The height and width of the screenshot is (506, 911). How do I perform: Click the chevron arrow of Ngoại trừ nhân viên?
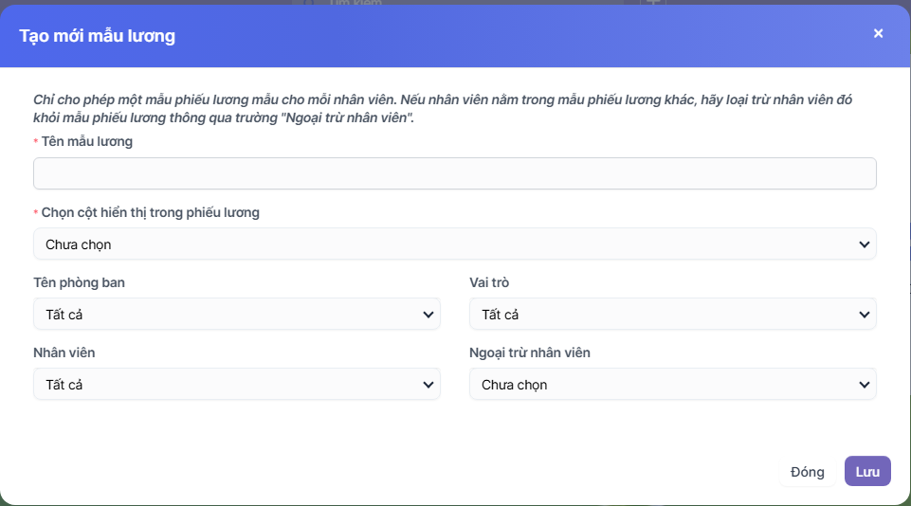coord(864,385)
